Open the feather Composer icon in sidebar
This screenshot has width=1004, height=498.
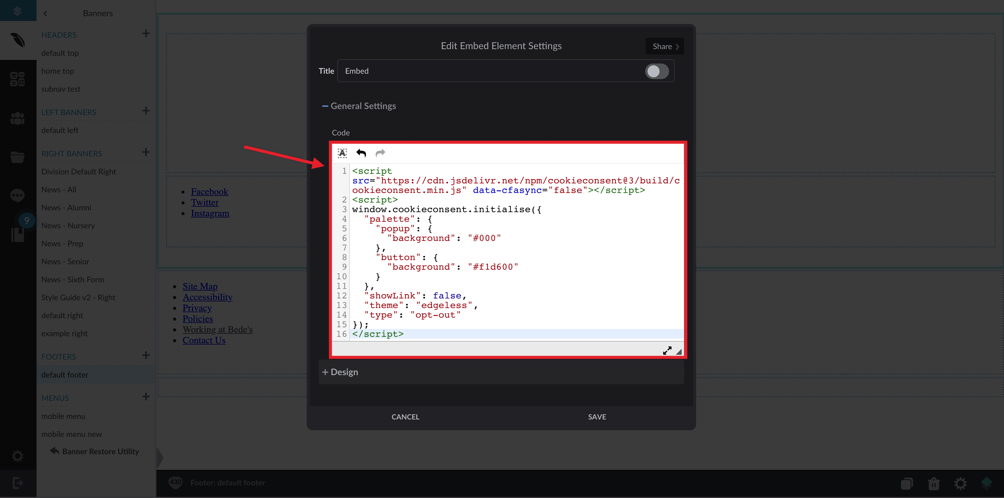click(x=18, y=40)
